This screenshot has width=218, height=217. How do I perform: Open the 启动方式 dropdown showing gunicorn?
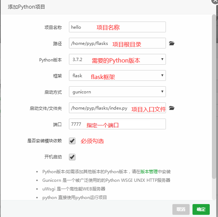[117, 92]
